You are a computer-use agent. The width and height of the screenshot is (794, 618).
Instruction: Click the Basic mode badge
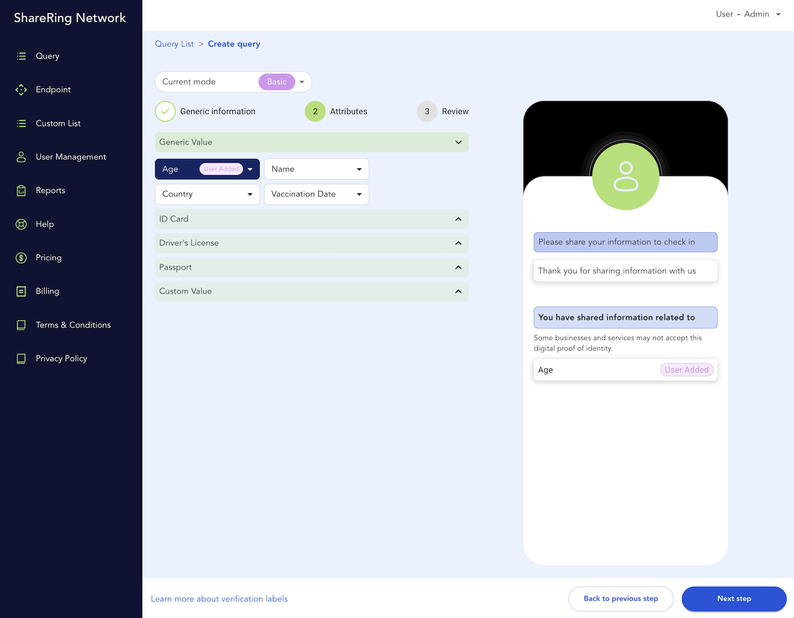coord(277,82)
